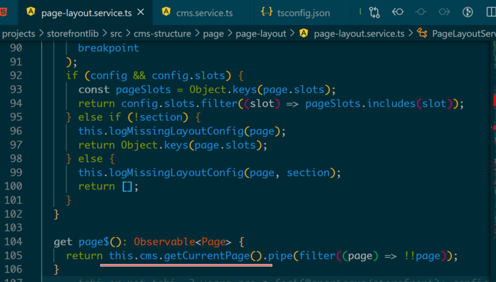496x282 pixels.
Task: Click 'pipe' call on line 105
Action: [281, 256]
